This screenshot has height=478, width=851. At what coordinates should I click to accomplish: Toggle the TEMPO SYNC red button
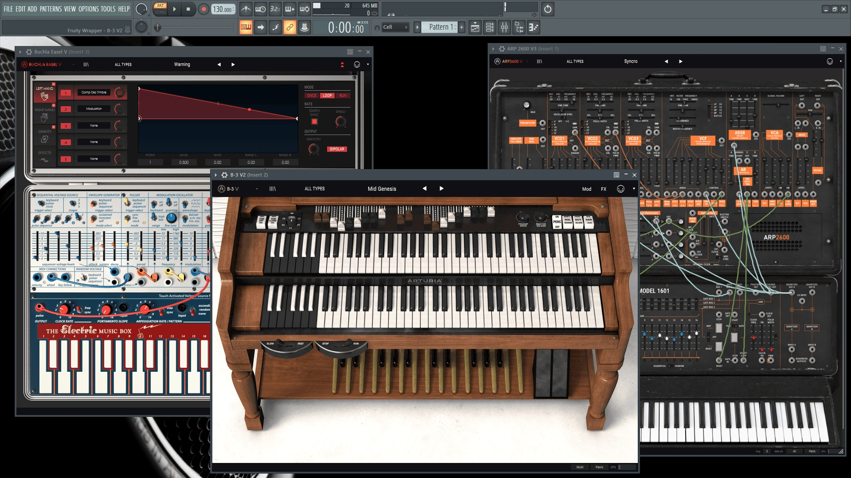coord(314,122)
